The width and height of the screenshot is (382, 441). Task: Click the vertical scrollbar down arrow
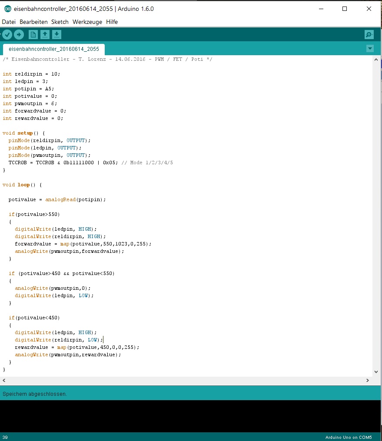pyautogui.click(x=376, y=372)
